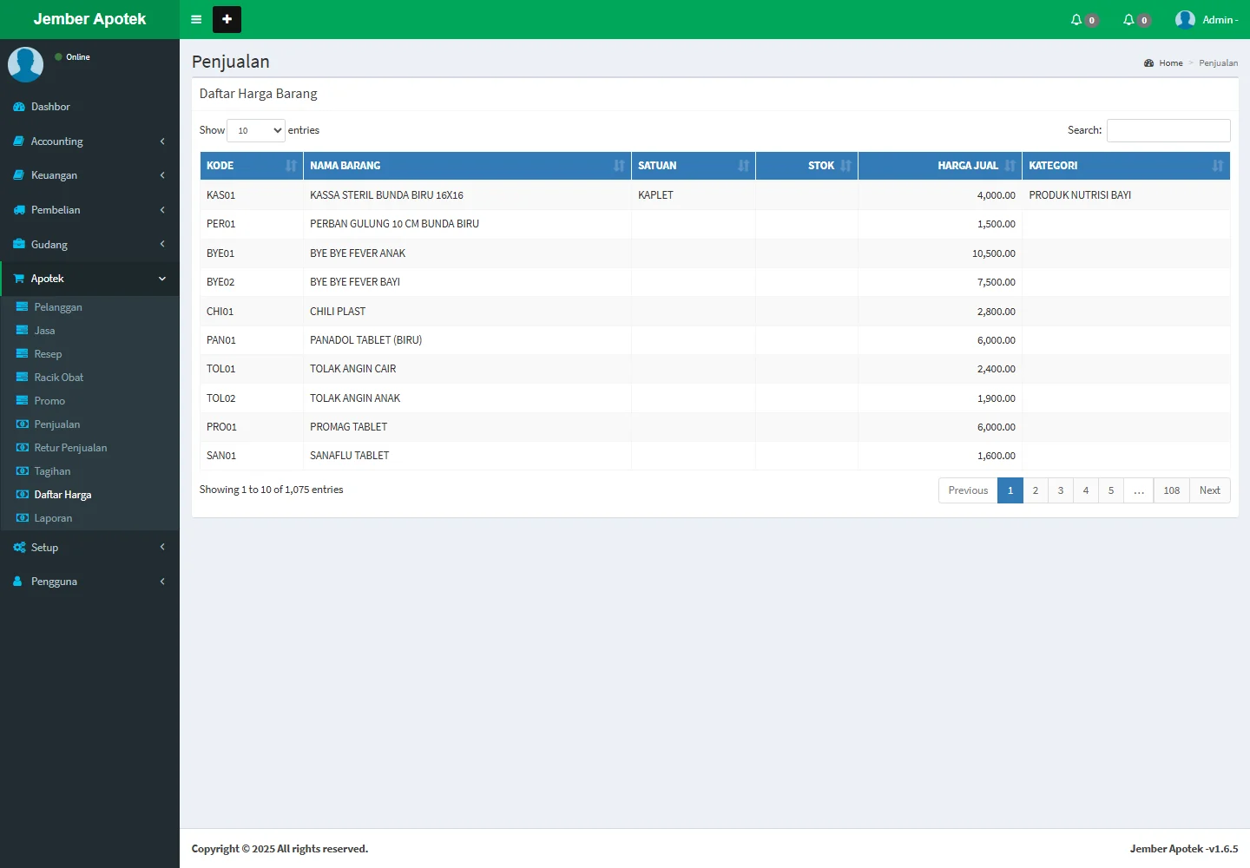Click the sort icon in KODE column
Screen dimensions: 1250x868
point(291,166)
